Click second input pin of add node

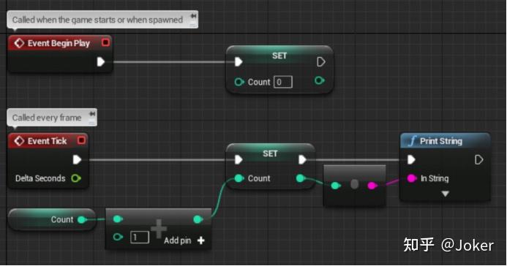click(x=118, y=237)
